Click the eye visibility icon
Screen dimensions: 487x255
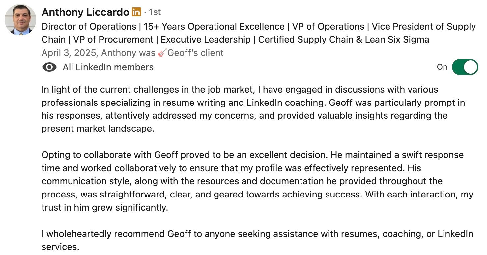49,67
